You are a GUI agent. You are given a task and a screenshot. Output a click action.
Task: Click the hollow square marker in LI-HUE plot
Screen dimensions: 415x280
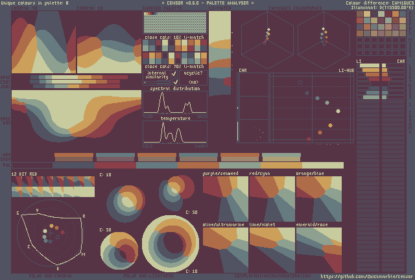[300, 82]
